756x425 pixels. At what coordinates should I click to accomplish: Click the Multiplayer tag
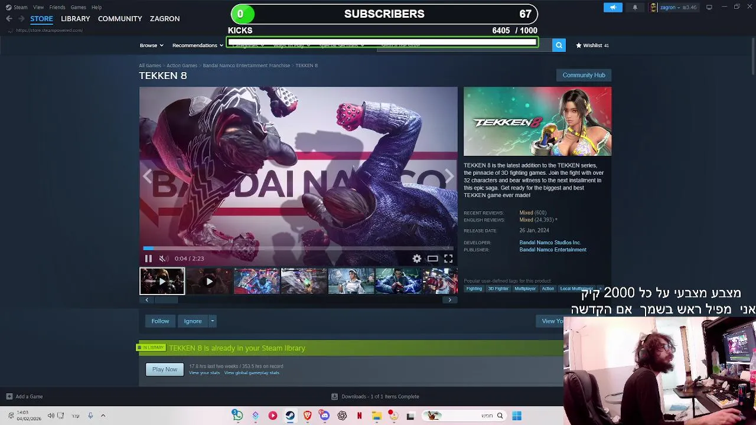(x=525, y=289)
